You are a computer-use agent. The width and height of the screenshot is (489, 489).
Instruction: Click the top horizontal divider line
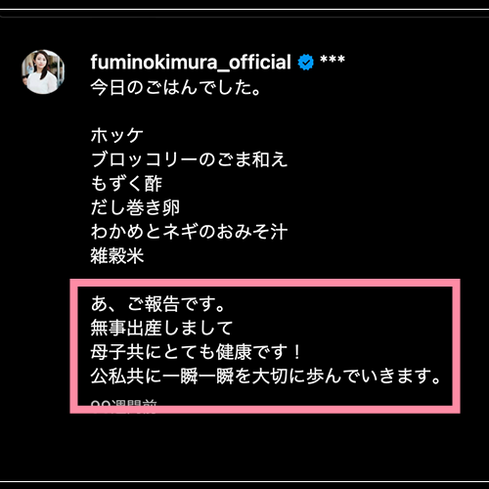(x=244, y=10)
